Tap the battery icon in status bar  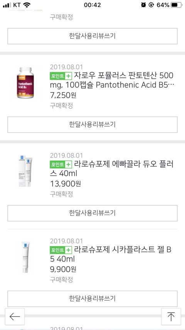pos(177,5)
